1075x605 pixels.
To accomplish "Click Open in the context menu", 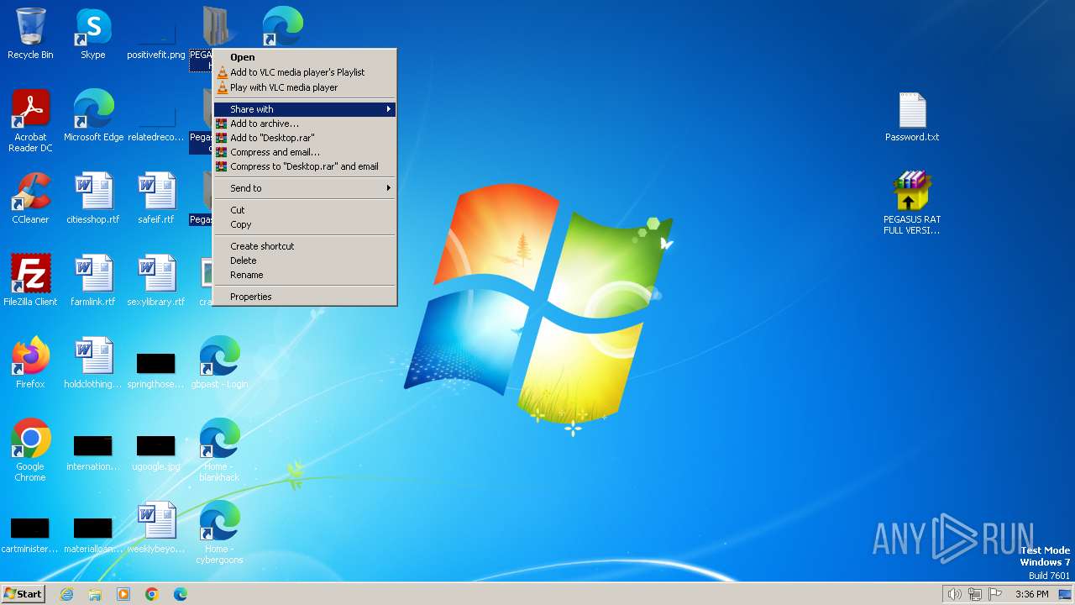I will pyautogui.click(x=305, y=57).
